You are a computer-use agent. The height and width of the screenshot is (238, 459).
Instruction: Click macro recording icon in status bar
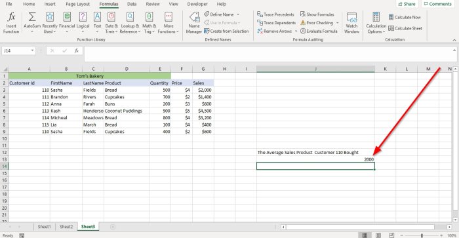pyautogui.click(x=22, y=235)
